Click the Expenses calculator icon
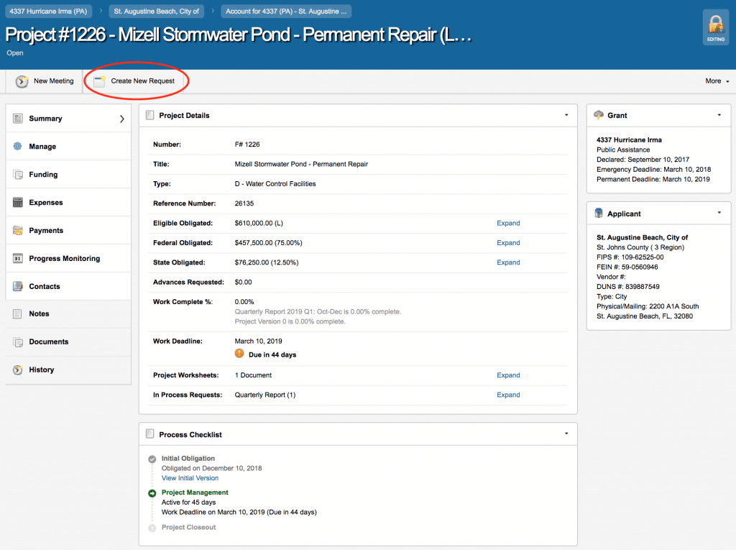This screenshot has width=736, height=550. (x=18, y=203)
